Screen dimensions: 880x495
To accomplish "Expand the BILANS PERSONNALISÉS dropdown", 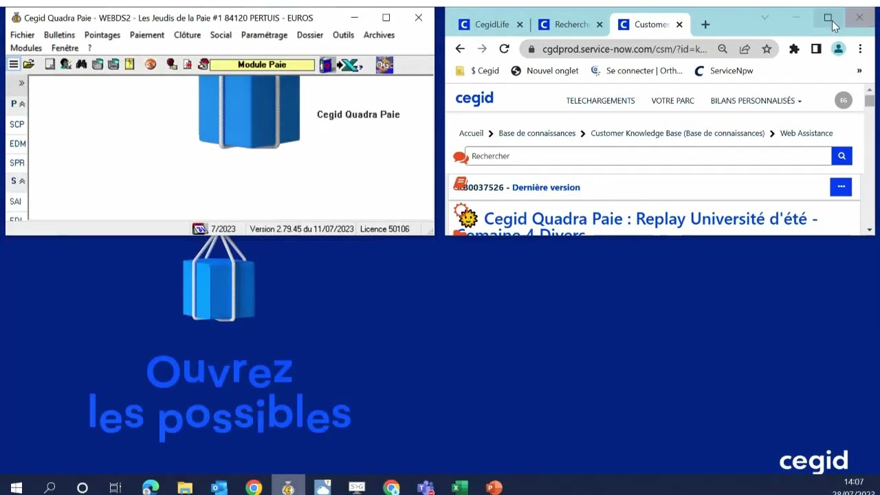I will (756, 100).
